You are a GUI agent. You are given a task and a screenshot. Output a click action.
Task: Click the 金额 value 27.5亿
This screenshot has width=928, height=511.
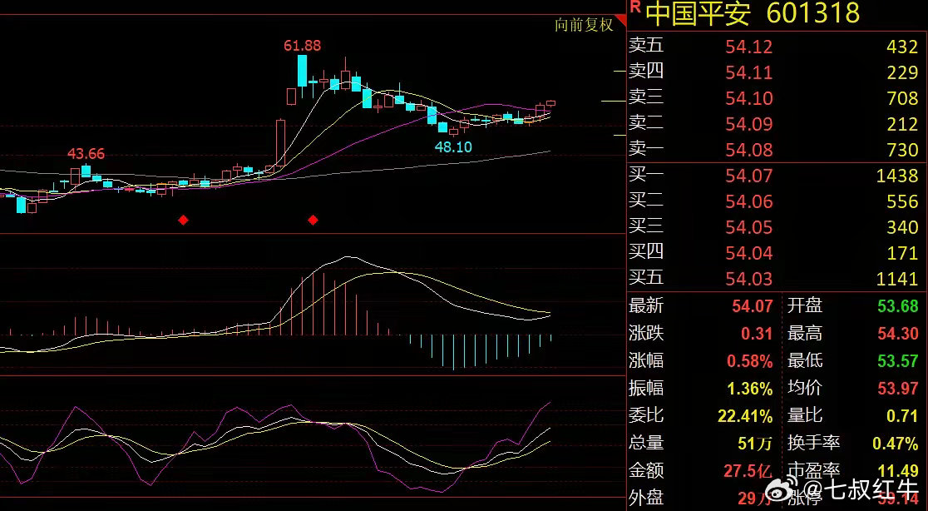(x=748, y=471)
